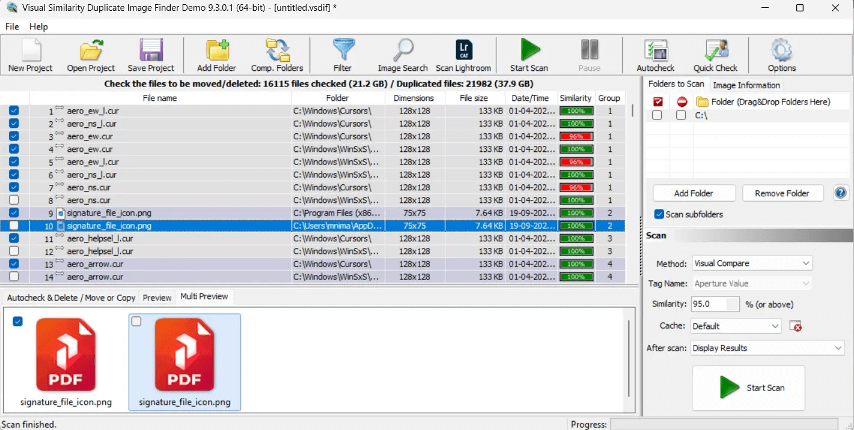The height and width of the screenshot is (430, 854).
Task: Click the Remove Folder button
Action: click(781, 193)
